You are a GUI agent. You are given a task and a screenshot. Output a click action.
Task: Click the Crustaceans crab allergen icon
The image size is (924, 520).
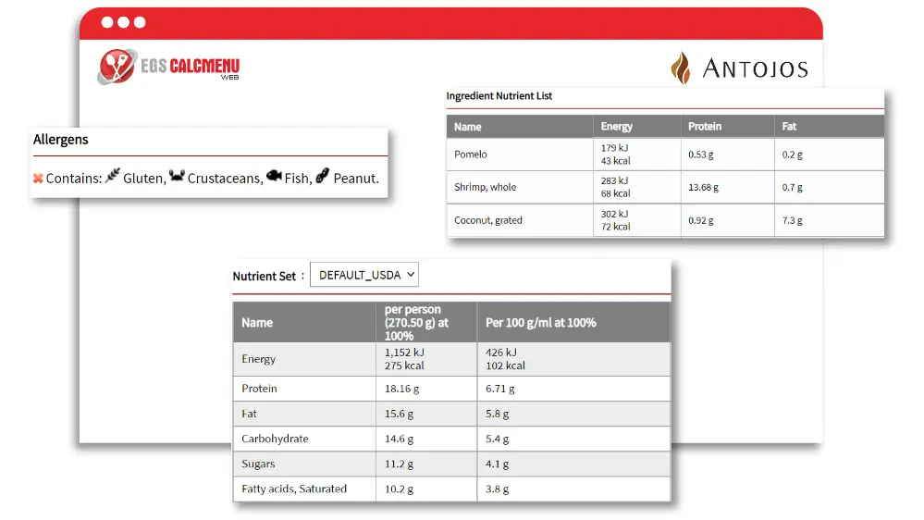(177, 176)
